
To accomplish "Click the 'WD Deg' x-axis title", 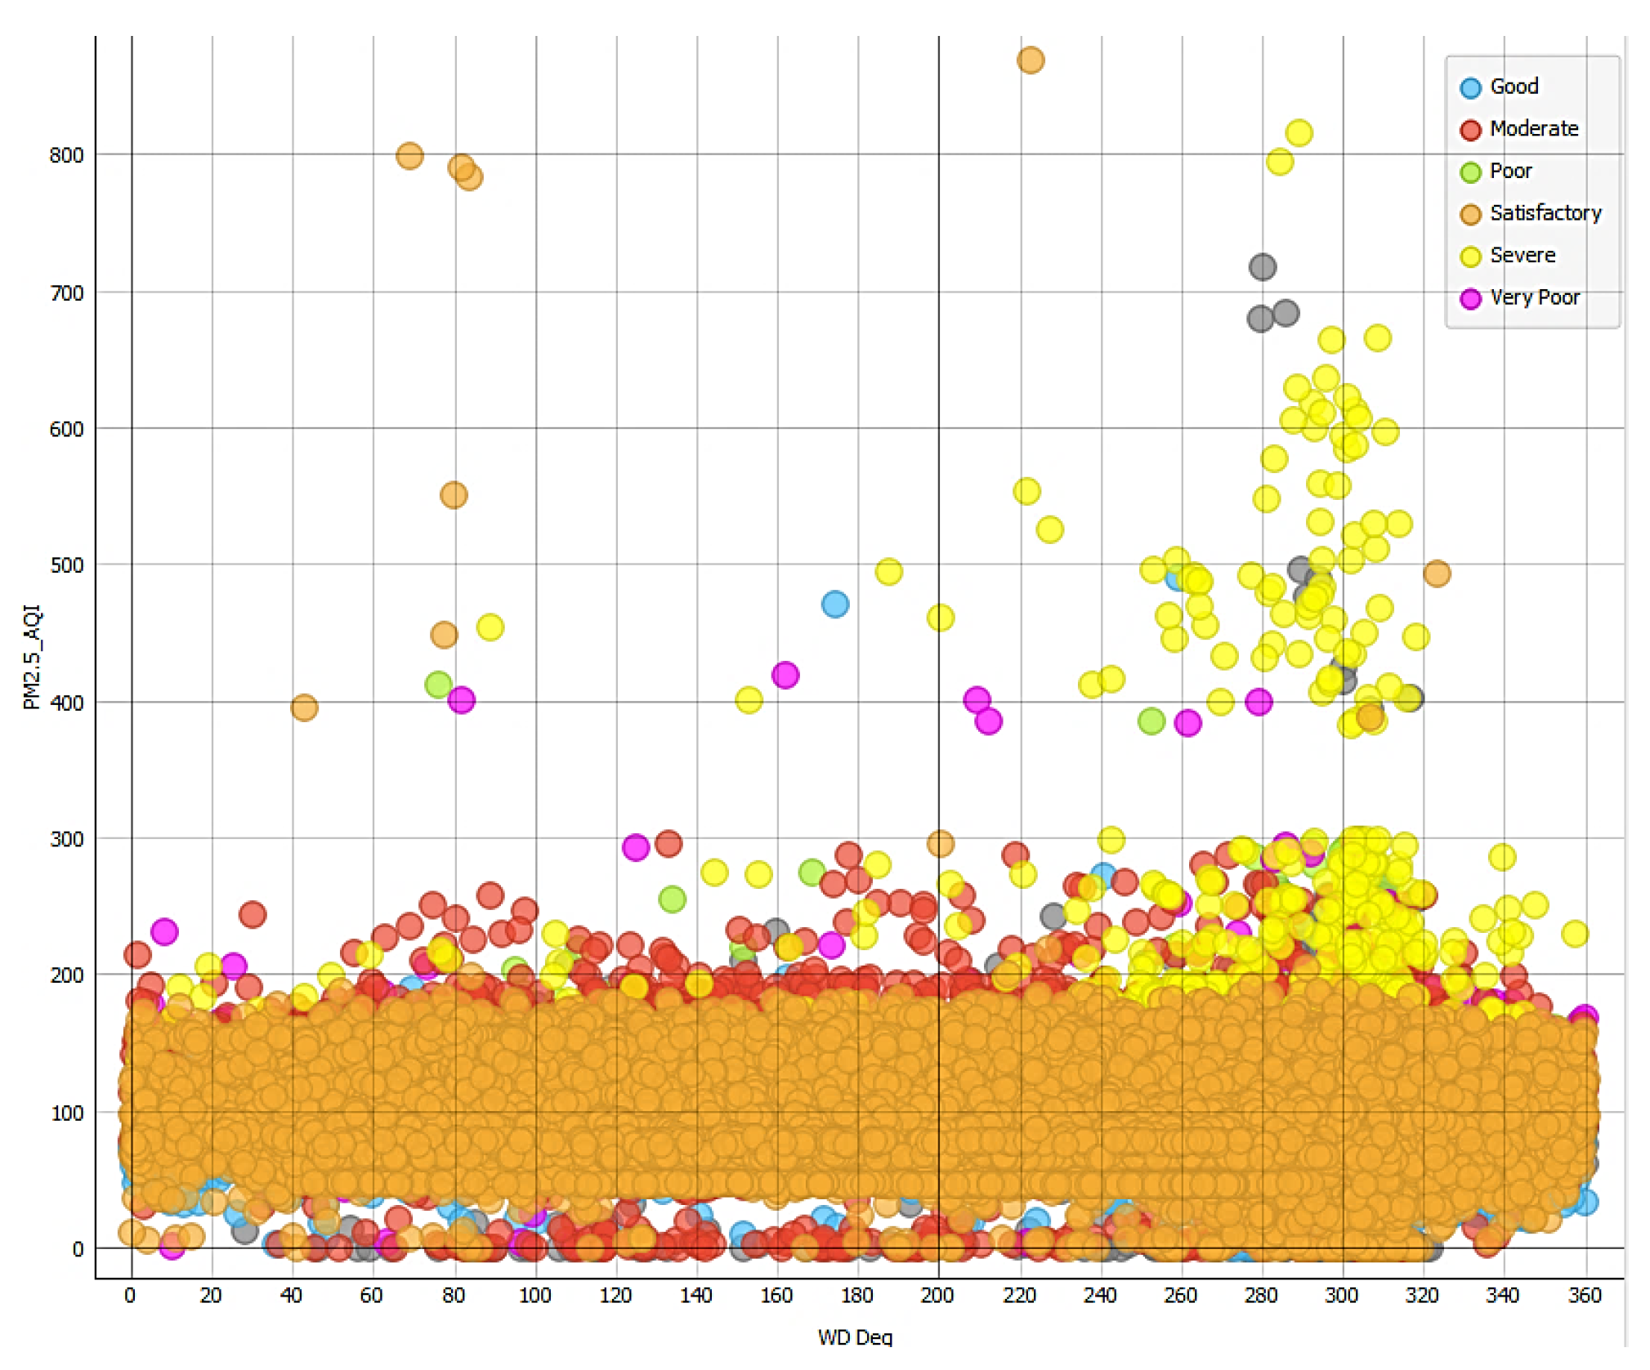I will pos(854,1337).
